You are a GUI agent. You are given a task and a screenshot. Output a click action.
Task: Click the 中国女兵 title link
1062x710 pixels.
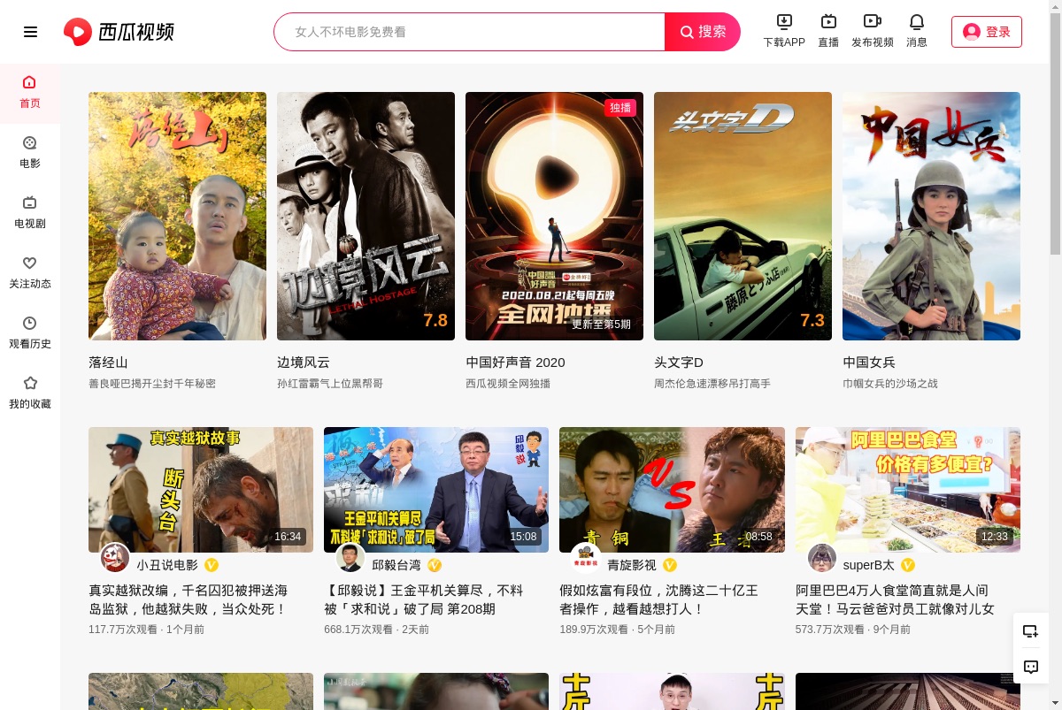869,363
